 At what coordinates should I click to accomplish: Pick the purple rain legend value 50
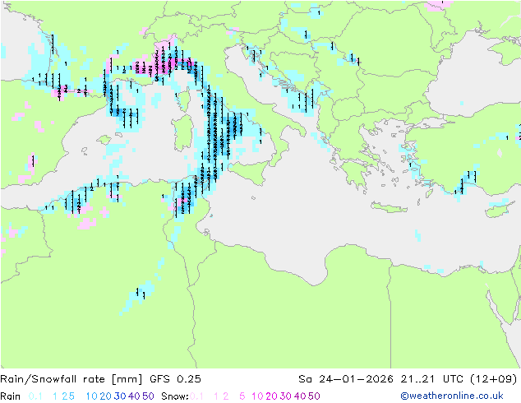[148, 396]
